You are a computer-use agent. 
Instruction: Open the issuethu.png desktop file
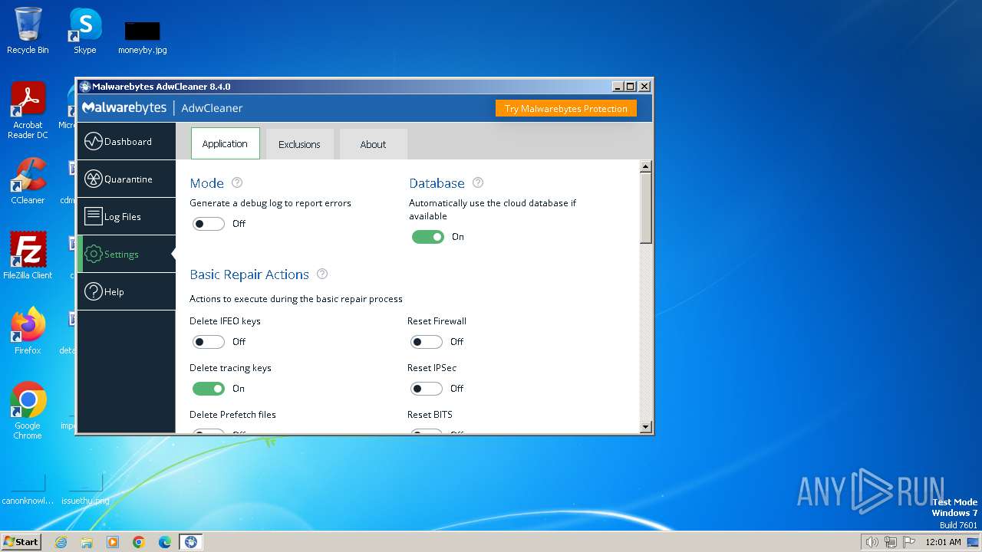(85, 488)
